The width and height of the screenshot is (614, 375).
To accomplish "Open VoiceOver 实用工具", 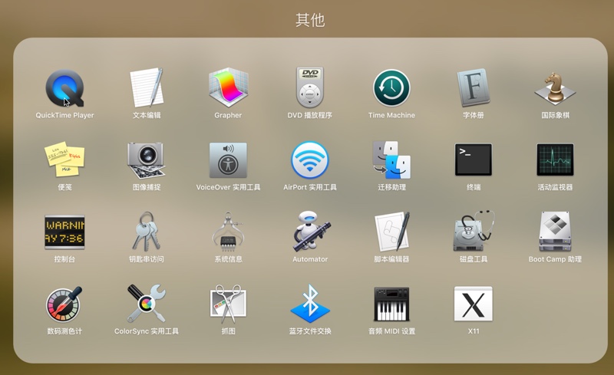I will point(228,160).
